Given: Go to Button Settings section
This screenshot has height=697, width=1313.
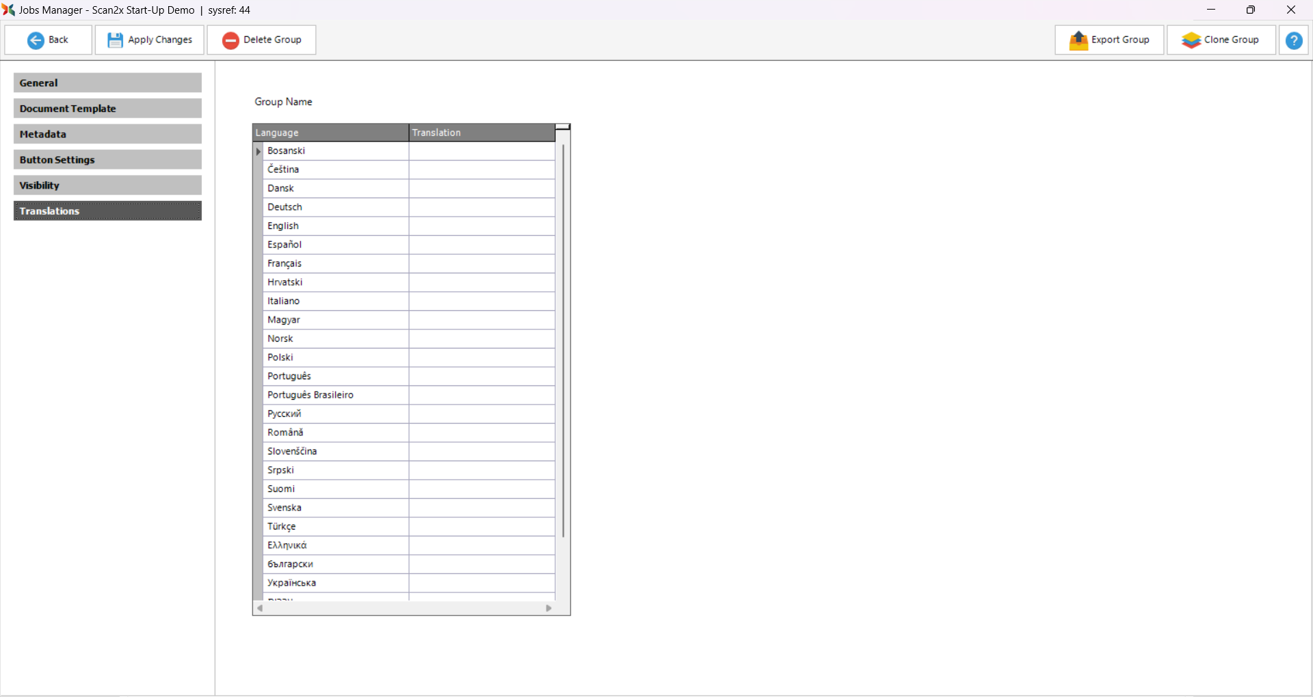Looking at the screenshot, I should pyautogui.click(x=107, y=160).
